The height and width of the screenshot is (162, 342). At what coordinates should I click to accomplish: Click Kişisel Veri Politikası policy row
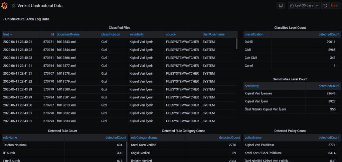point(292,145)
